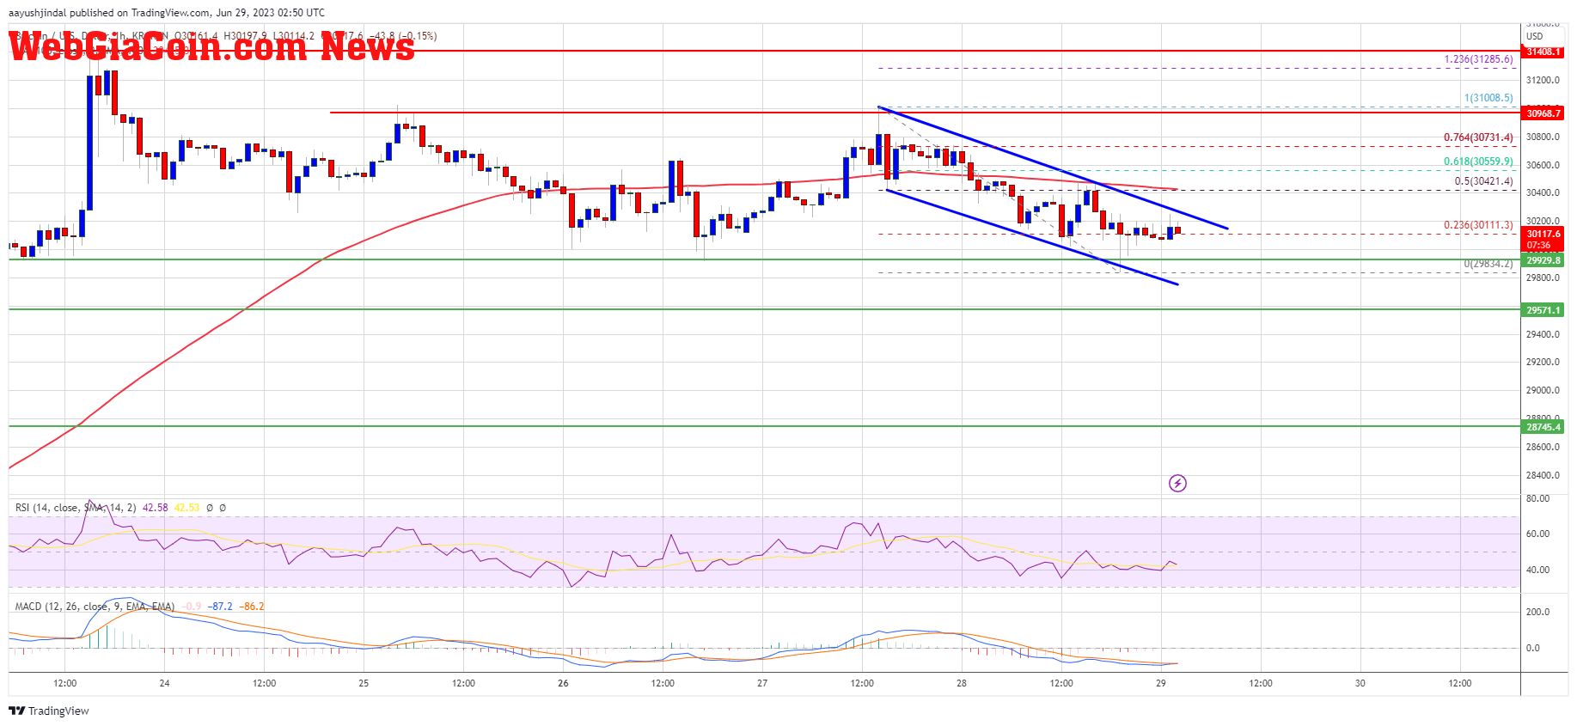Click the yellow RSI SMA value 42.53
The height and width of the screenshot is (726, 1577).
[x=187, y=508]
